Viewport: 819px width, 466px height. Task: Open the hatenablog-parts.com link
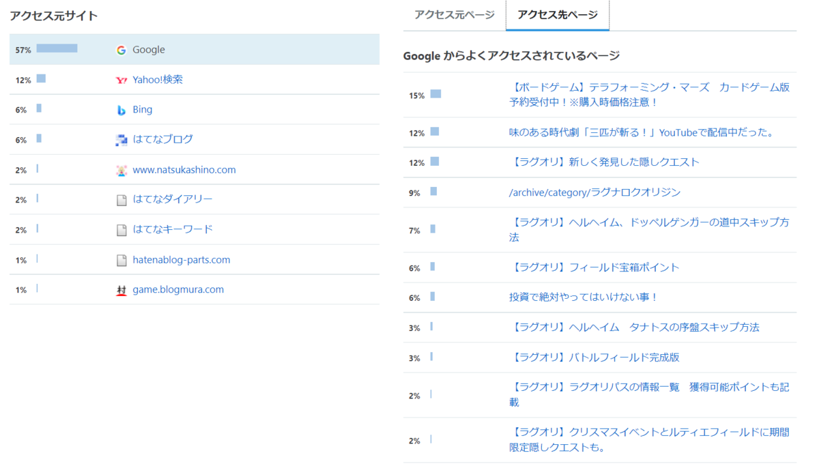point(182,260)
